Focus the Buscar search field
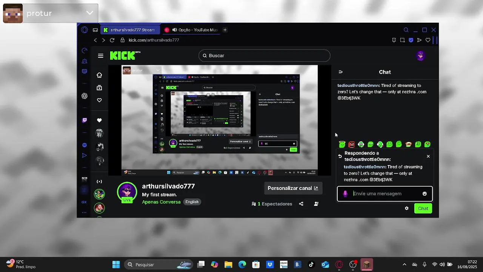483x272 pixels. tap(265, 56)
